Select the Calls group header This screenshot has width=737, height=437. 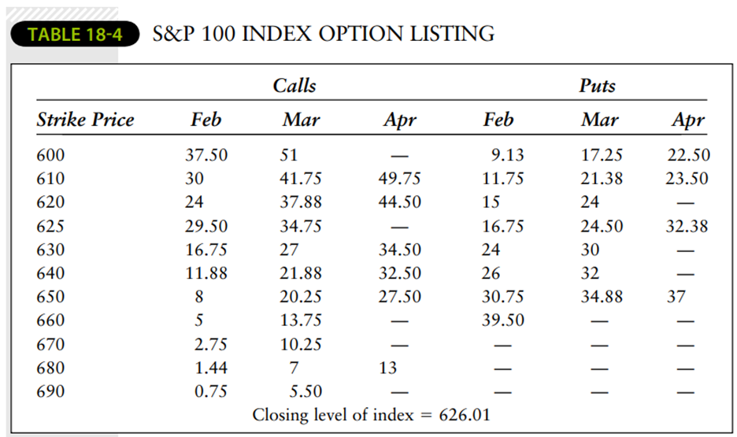click(x=294, y=85)
